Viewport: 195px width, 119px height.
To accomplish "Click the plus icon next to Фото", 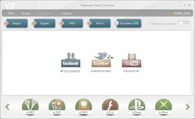I will pyautogui.click(x=89, y=23).
